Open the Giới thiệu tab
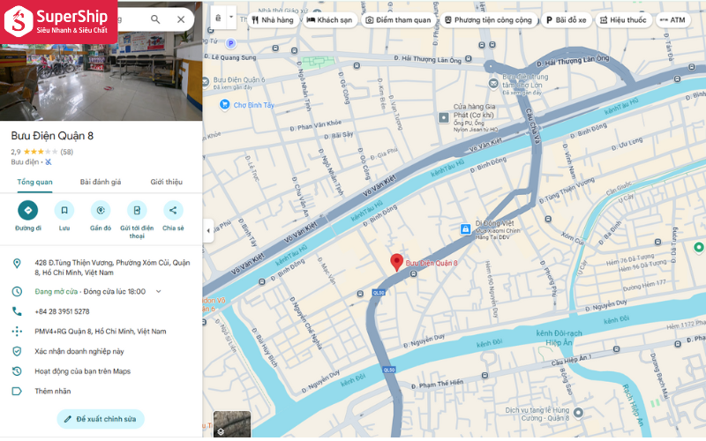 point(166,182)
